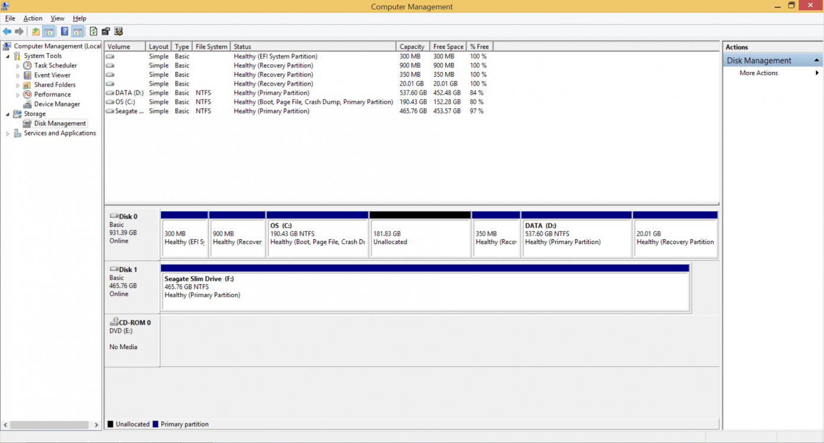The image size is (824, 443).
Task: Select the 181.83 GB Unallocated region on Disk 0
Action: point(420,236)
